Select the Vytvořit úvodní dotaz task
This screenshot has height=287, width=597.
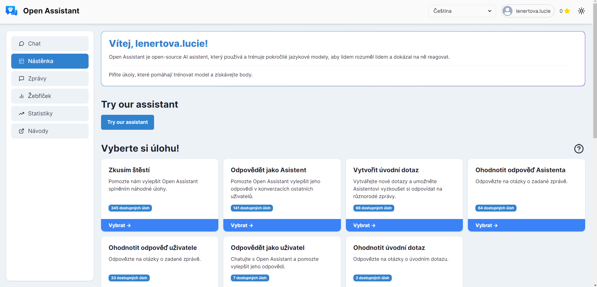404,225
